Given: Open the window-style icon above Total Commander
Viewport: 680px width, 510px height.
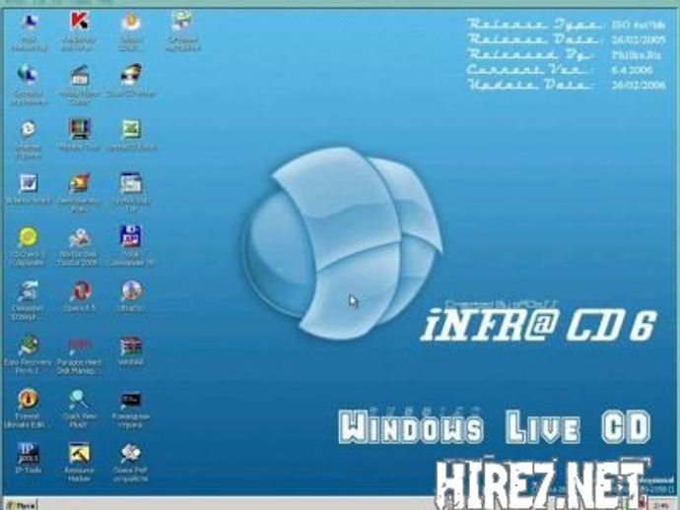Looking at the screenshot, I should (x=131, y=183).
